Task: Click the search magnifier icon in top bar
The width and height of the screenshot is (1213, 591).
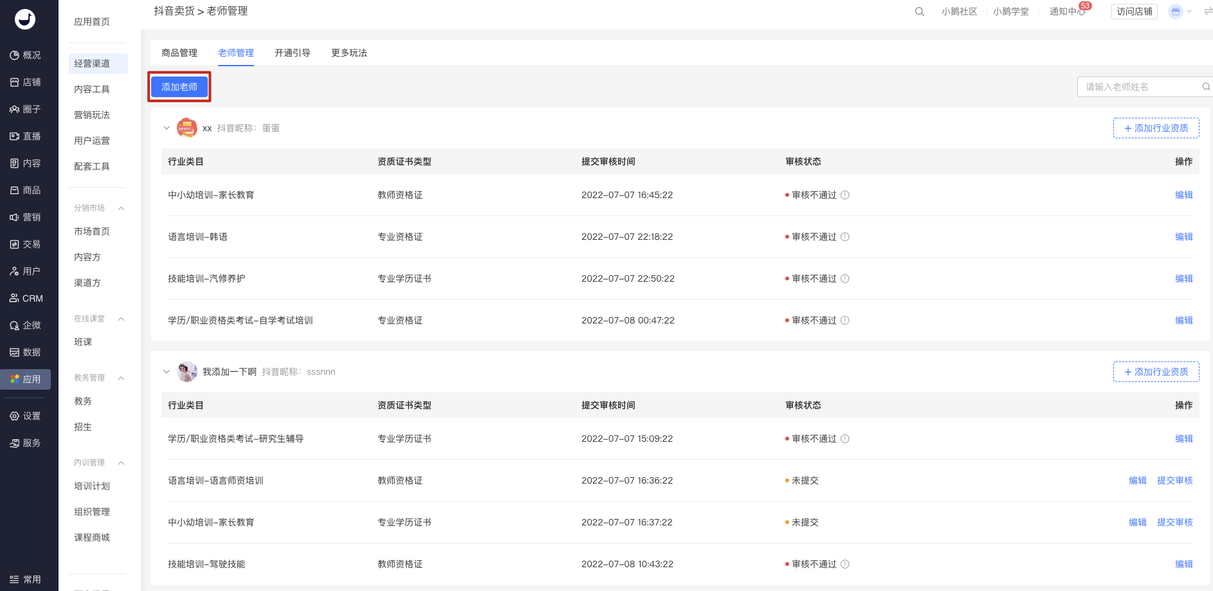Action: [x=920, y=12]
